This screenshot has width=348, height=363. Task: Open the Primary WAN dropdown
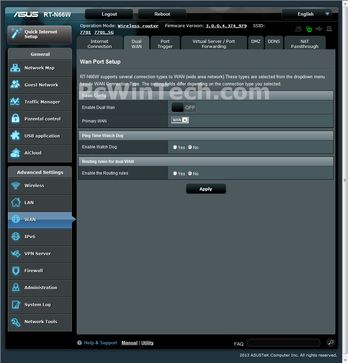(x=180, y=120)
